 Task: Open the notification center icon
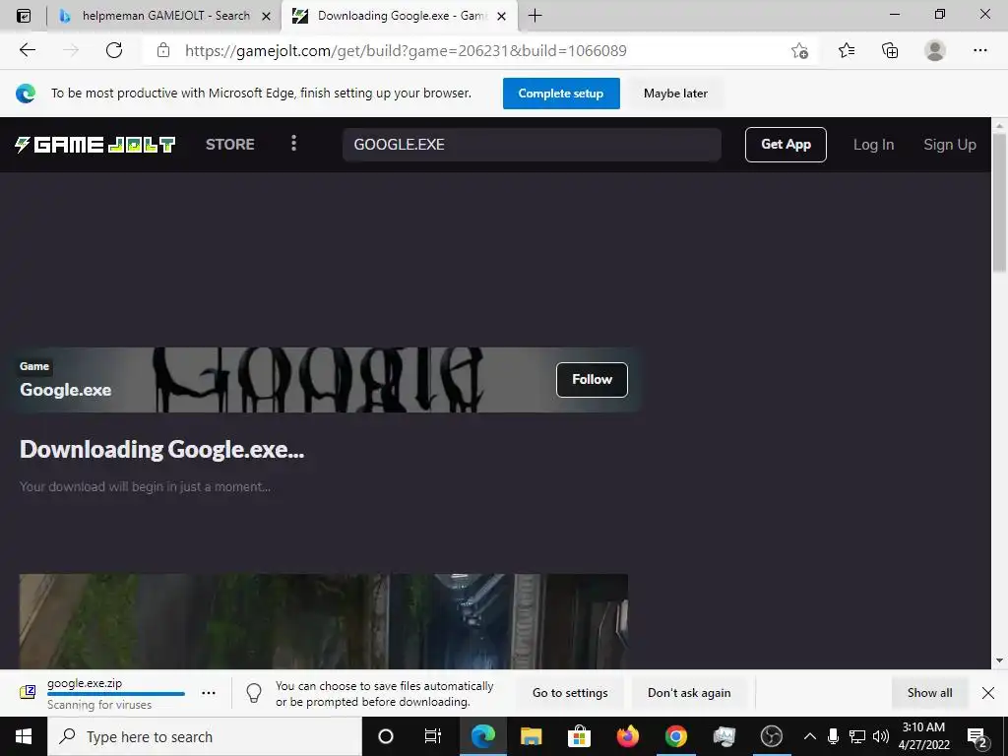pos(977,737)
